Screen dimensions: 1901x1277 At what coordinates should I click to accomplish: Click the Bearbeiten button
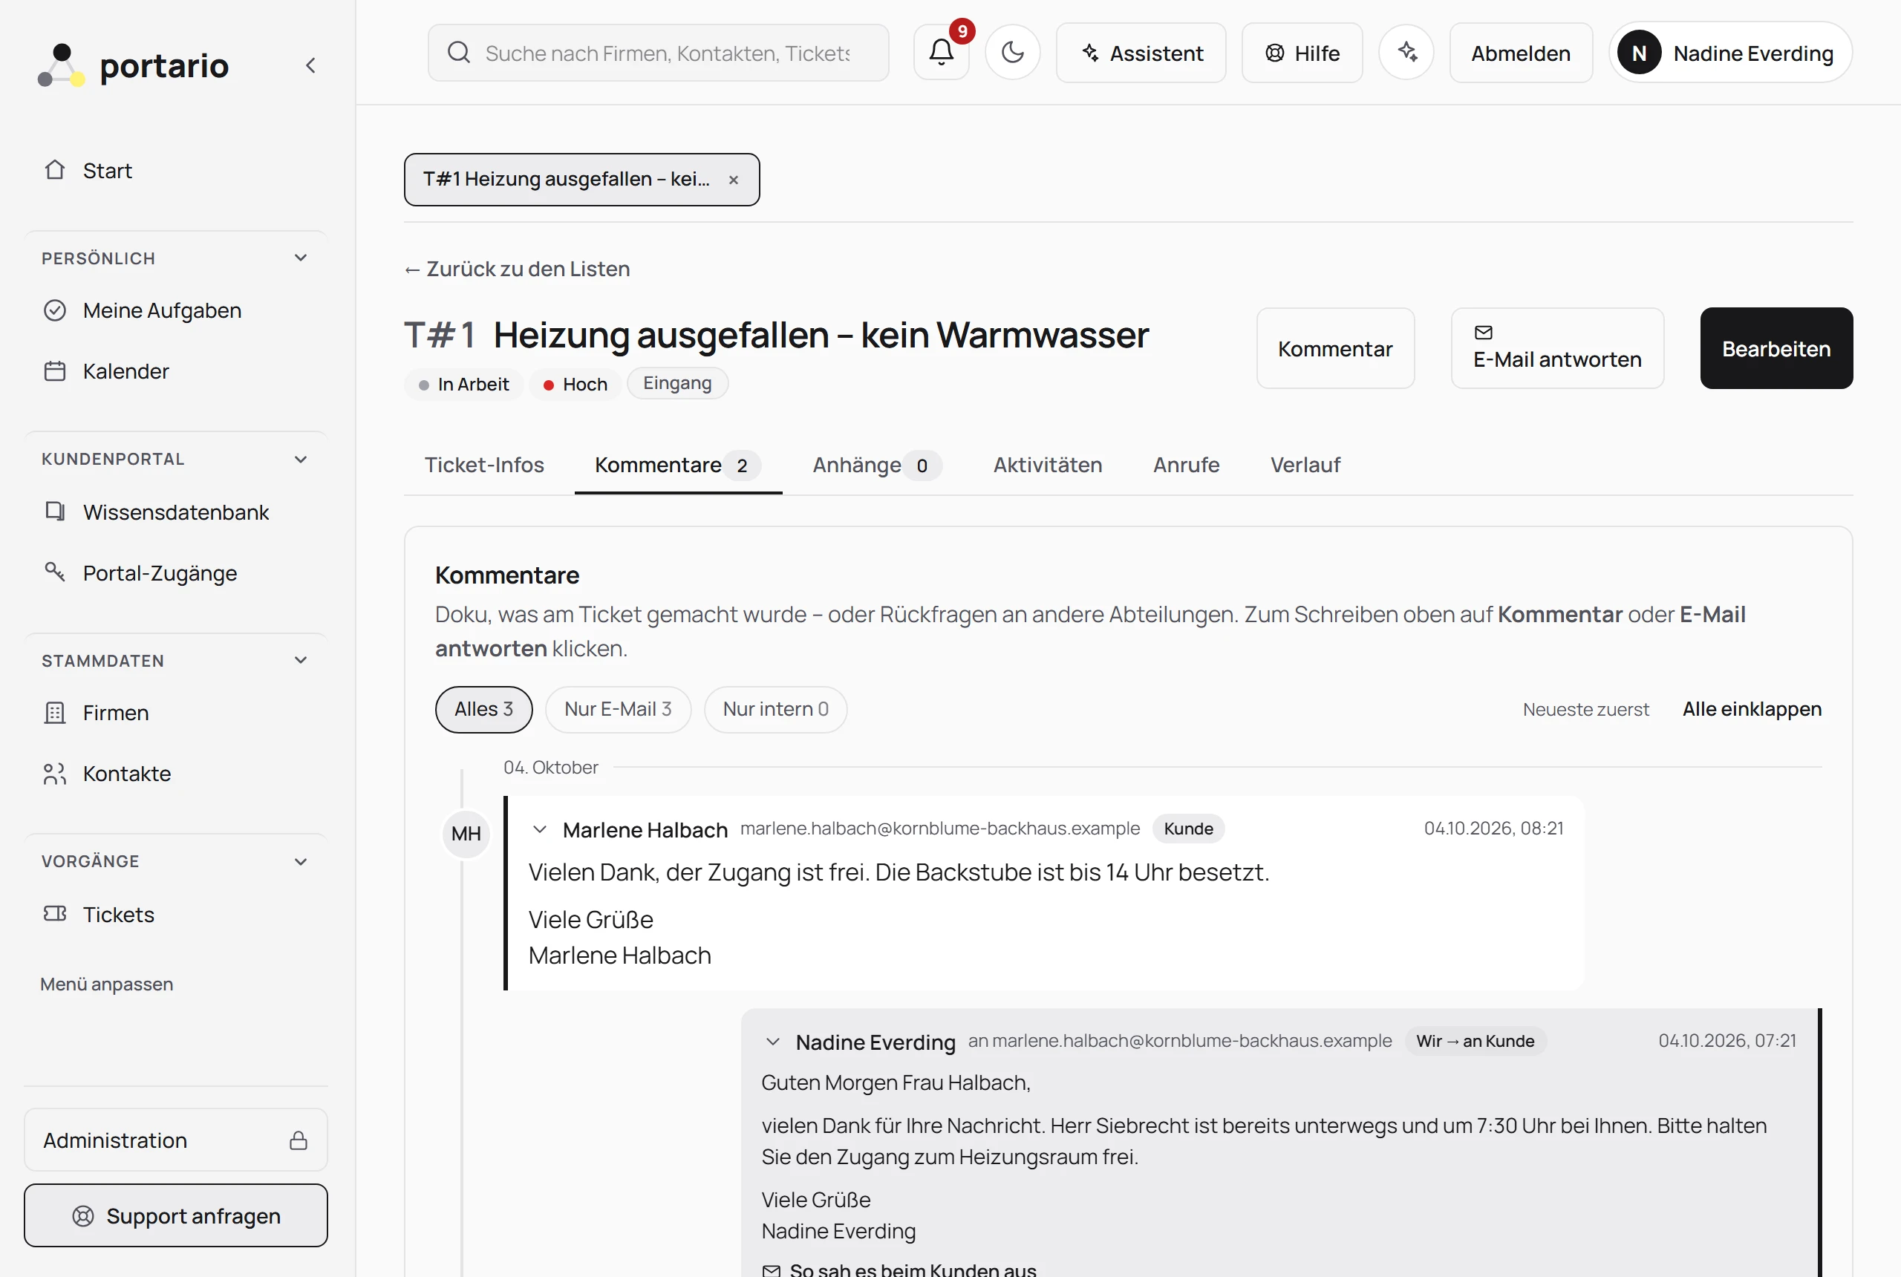[x=1776, y=348]
